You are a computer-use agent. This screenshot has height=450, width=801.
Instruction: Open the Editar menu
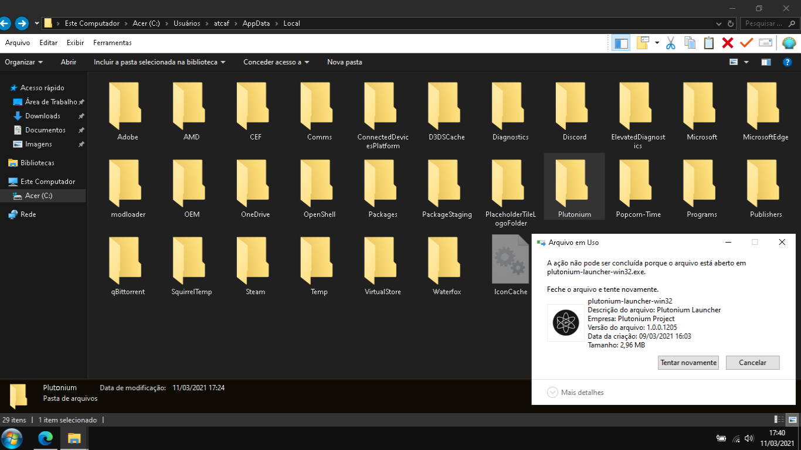49,43
